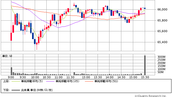
Task: Click the 9:30 time axis label
Action: [x=23, y=77]
